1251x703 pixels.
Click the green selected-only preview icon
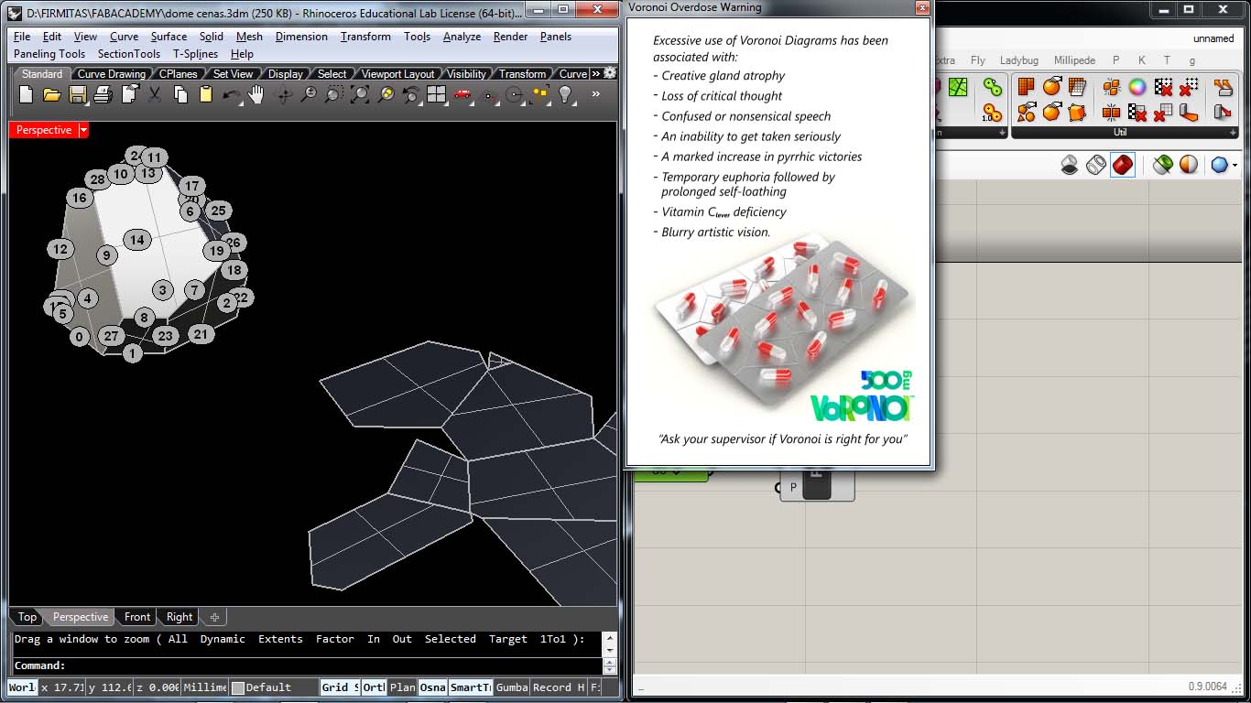1162,165
